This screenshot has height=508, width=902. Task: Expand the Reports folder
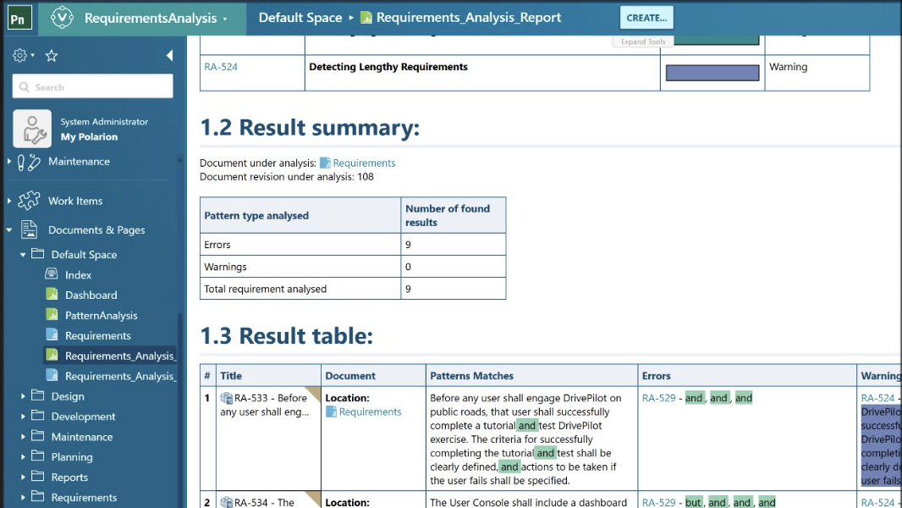point(23,477)
